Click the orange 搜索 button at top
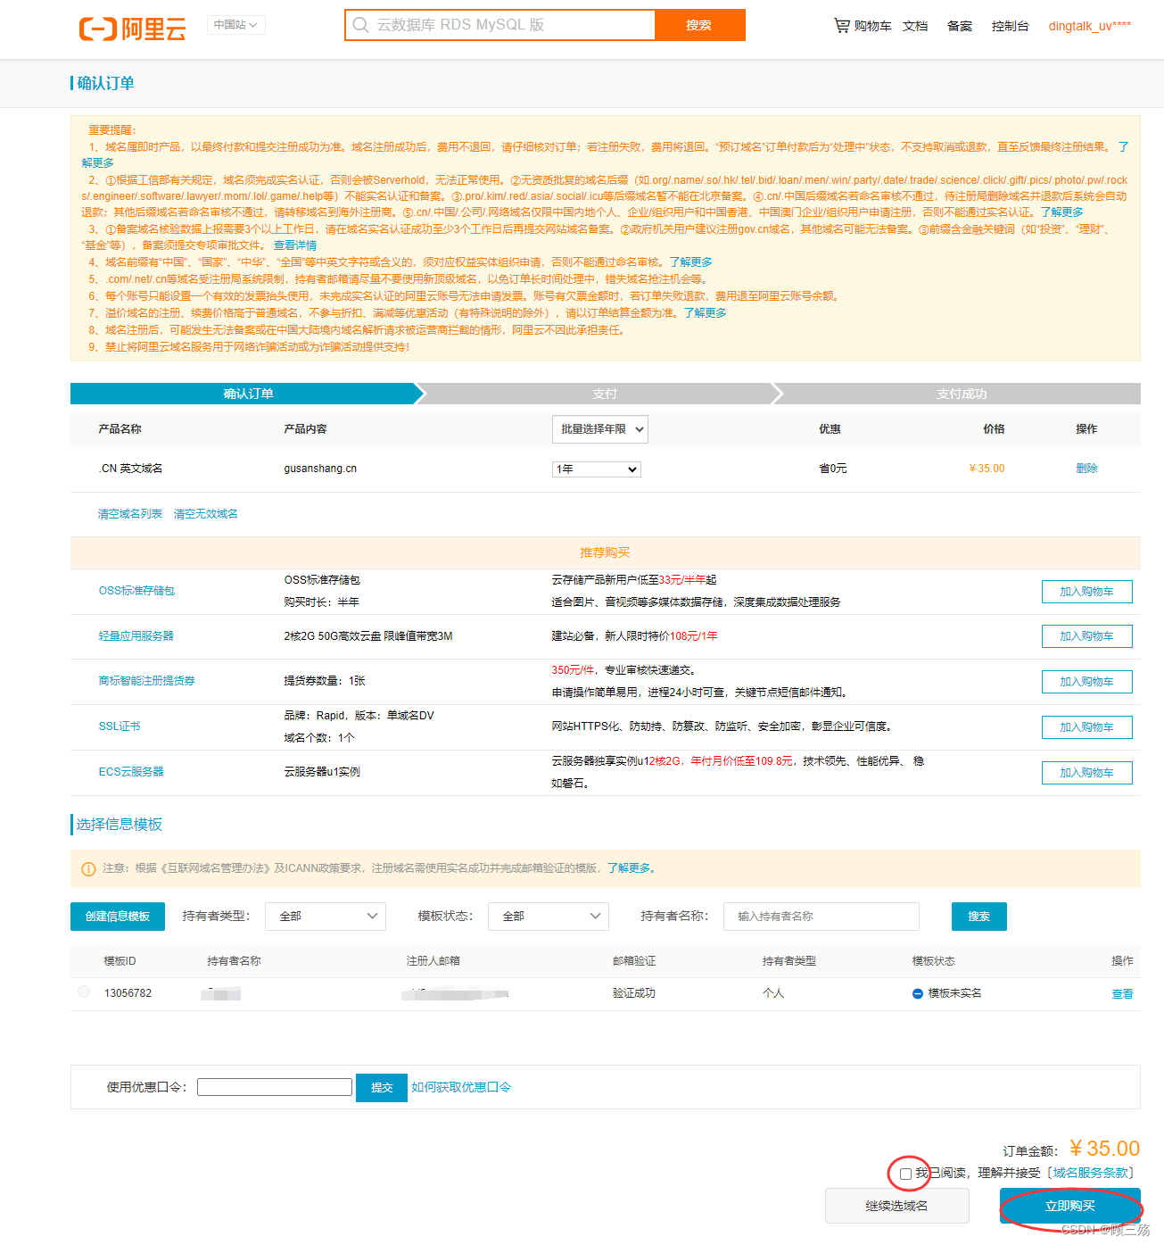This screenshot has width=1164, height=1245. point(699,25)
